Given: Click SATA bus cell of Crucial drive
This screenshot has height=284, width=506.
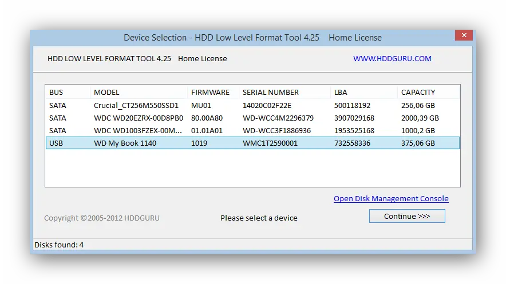Looking at the screenshot, I should [57, 105].
